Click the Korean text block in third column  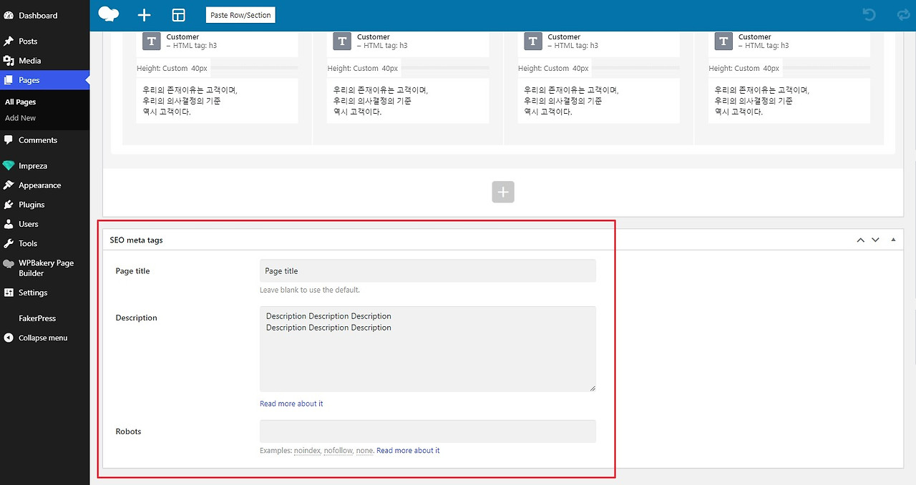point(599,101)
